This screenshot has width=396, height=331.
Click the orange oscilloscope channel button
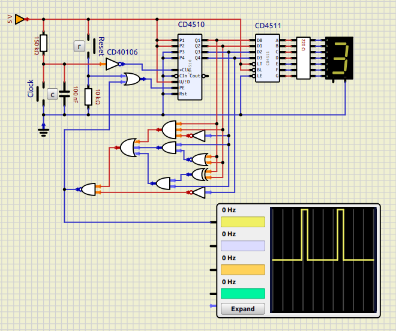tap(243, 270)
